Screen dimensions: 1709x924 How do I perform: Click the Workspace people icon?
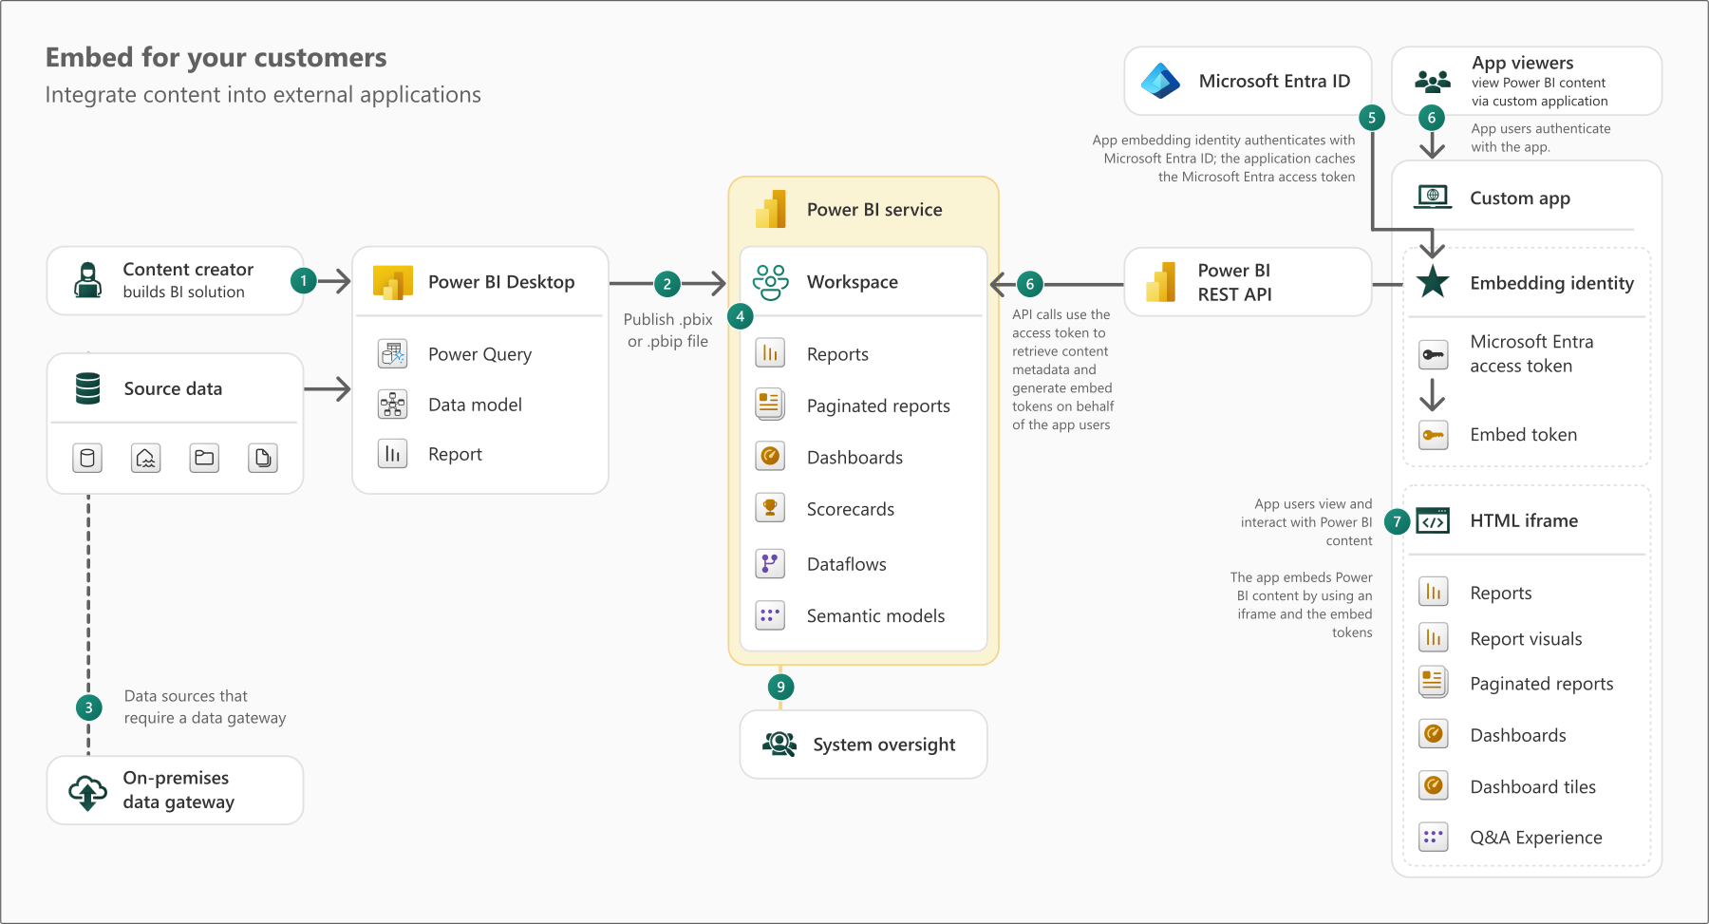point(771,282)
